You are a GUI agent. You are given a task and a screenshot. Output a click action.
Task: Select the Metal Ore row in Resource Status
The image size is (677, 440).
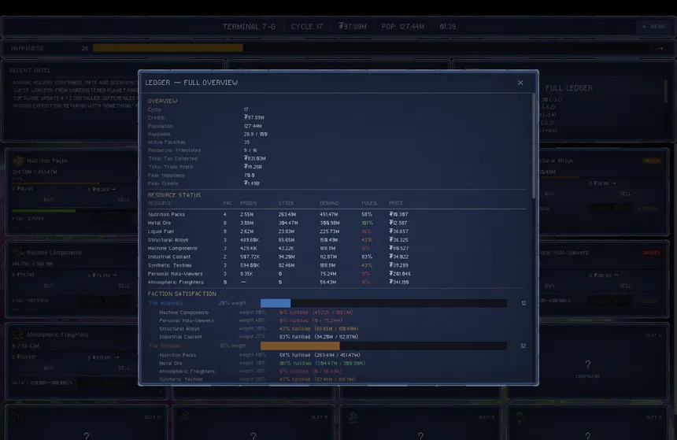[x=337, y=224]
